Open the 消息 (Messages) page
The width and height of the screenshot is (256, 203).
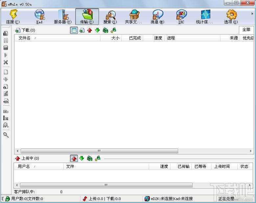pyautogui.click(x=157, y=17)
